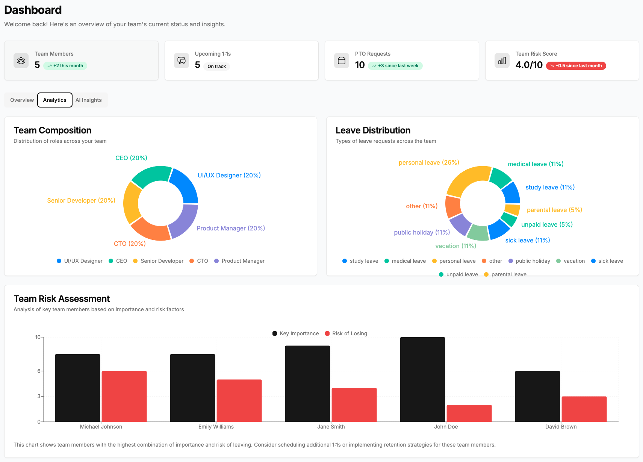Click the Team Members people icon
Viewport: 643px width, 462px height.
(21, 60)
